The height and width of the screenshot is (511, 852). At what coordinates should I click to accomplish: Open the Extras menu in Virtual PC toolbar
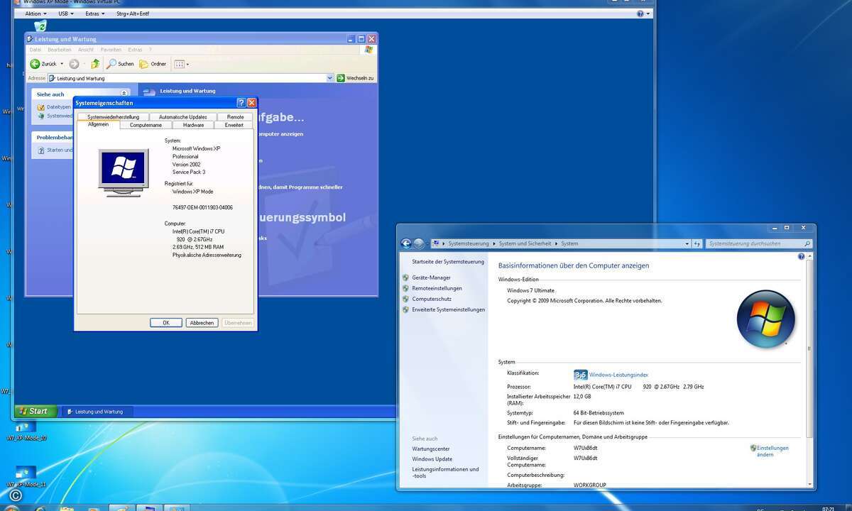coord(95,13)
